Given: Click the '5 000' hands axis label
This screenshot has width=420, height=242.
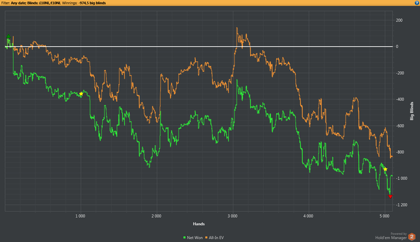Looking at the screenshot, I should 385,216.
